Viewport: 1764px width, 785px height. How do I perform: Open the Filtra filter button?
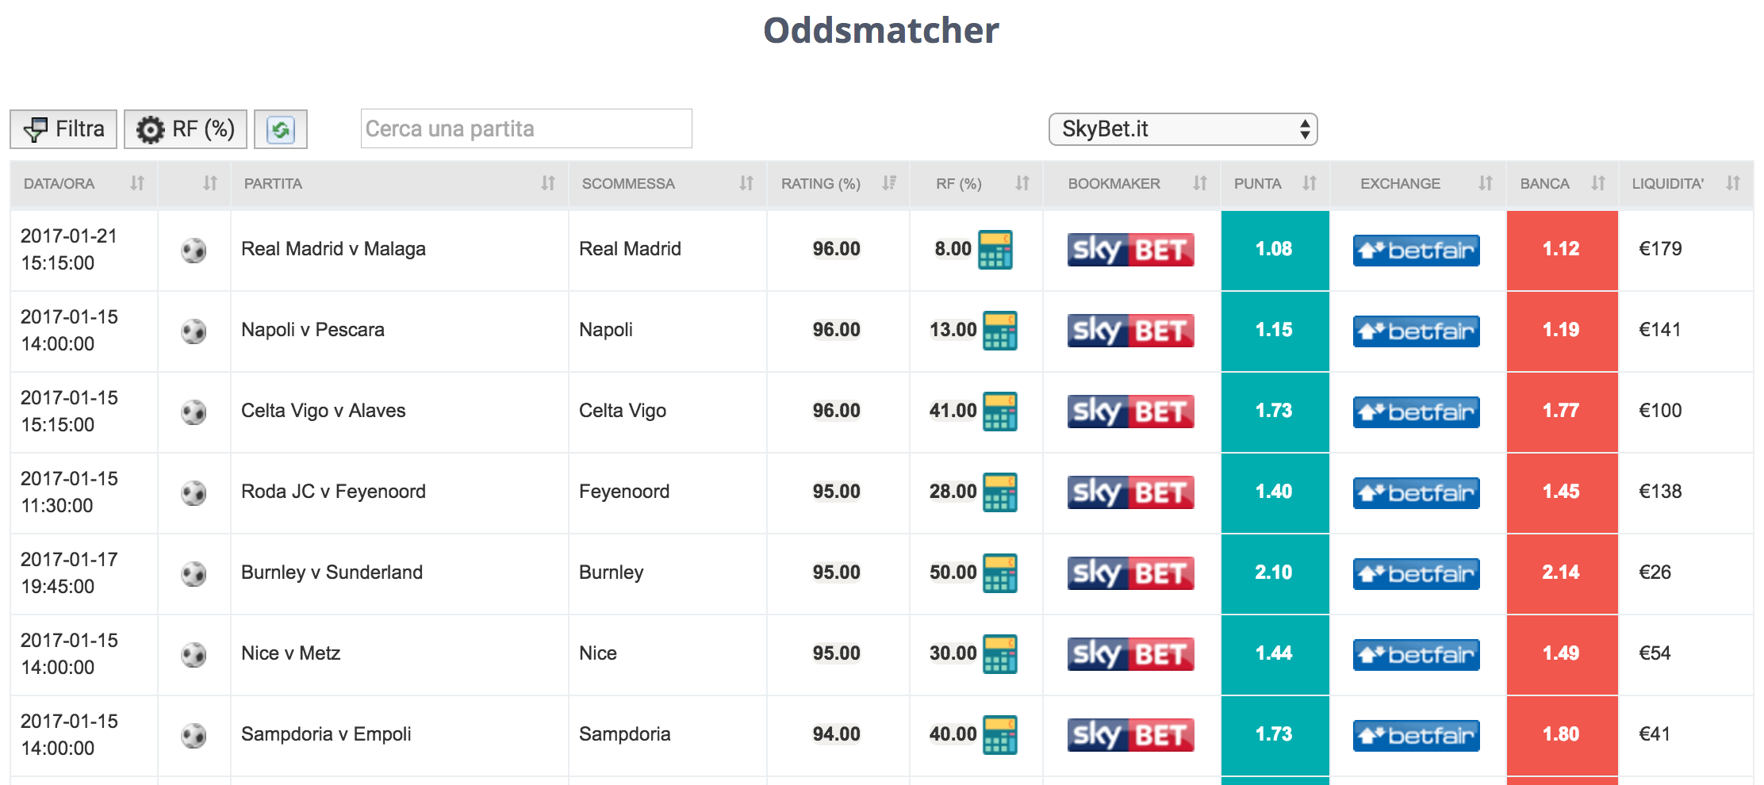63,129
